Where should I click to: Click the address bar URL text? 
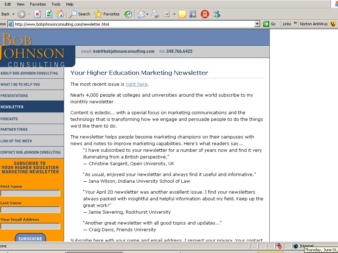tap(62, 24)
